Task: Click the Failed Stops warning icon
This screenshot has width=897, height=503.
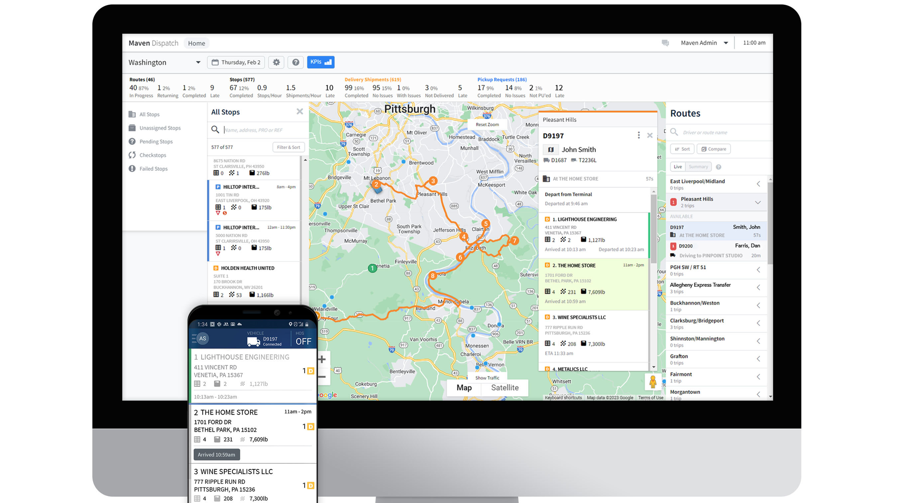Action: pos(132,169)
